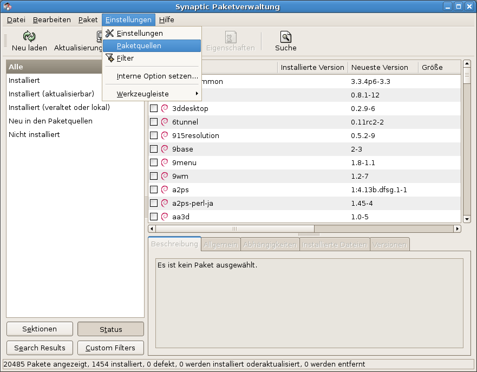Click the Custom Filters button
The width and height of the screenshot is (477, 372).
pyautogui.click(x=111, y=348)
